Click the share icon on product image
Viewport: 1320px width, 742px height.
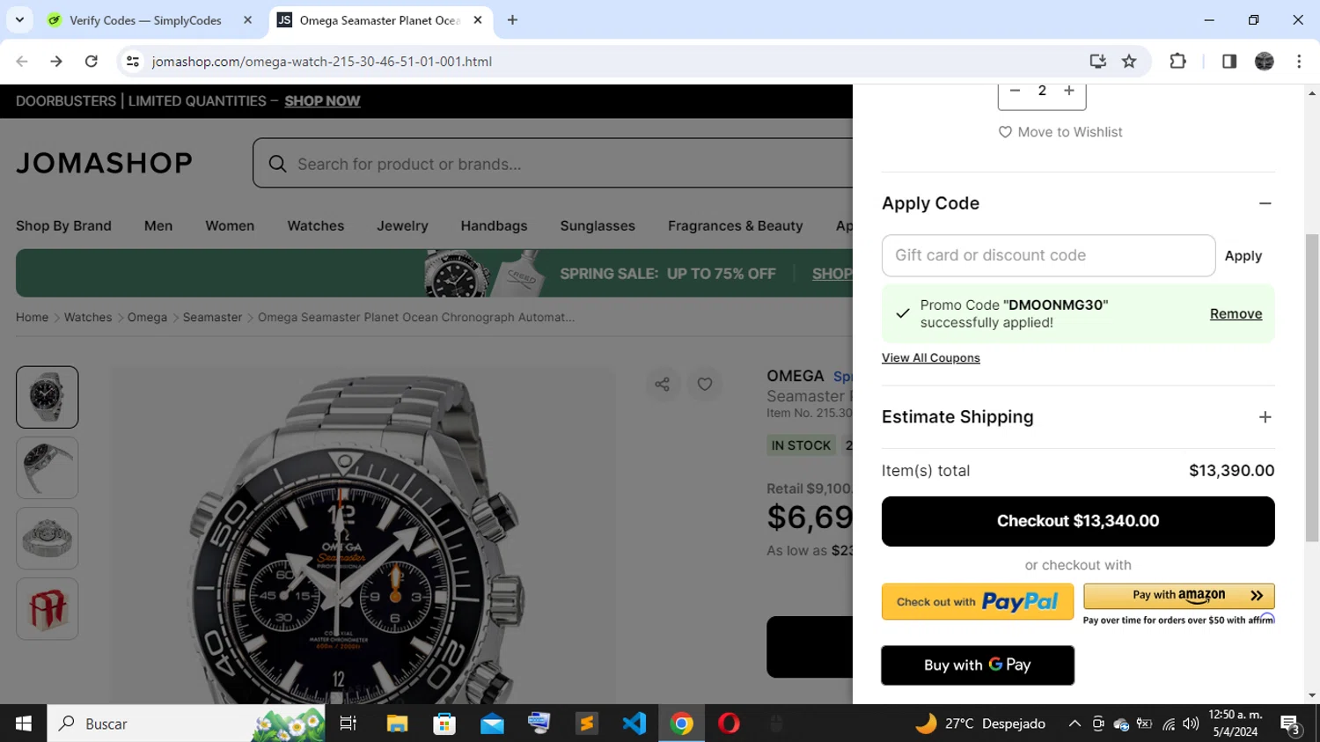tap(663, 384)
